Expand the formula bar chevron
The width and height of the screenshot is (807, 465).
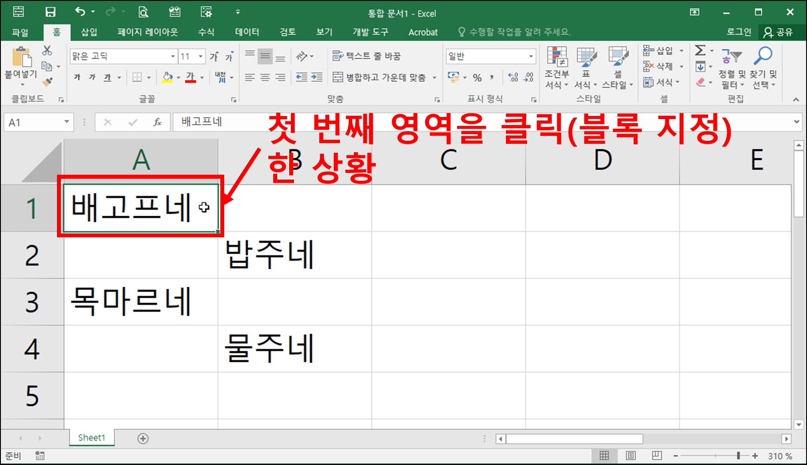[x=797, y=122]
